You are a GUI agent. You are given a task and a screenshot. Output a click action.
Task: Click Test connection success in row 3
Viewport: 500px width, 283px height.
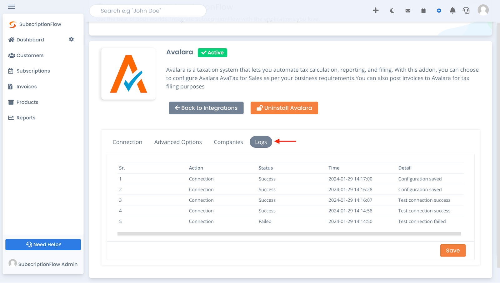424,200
